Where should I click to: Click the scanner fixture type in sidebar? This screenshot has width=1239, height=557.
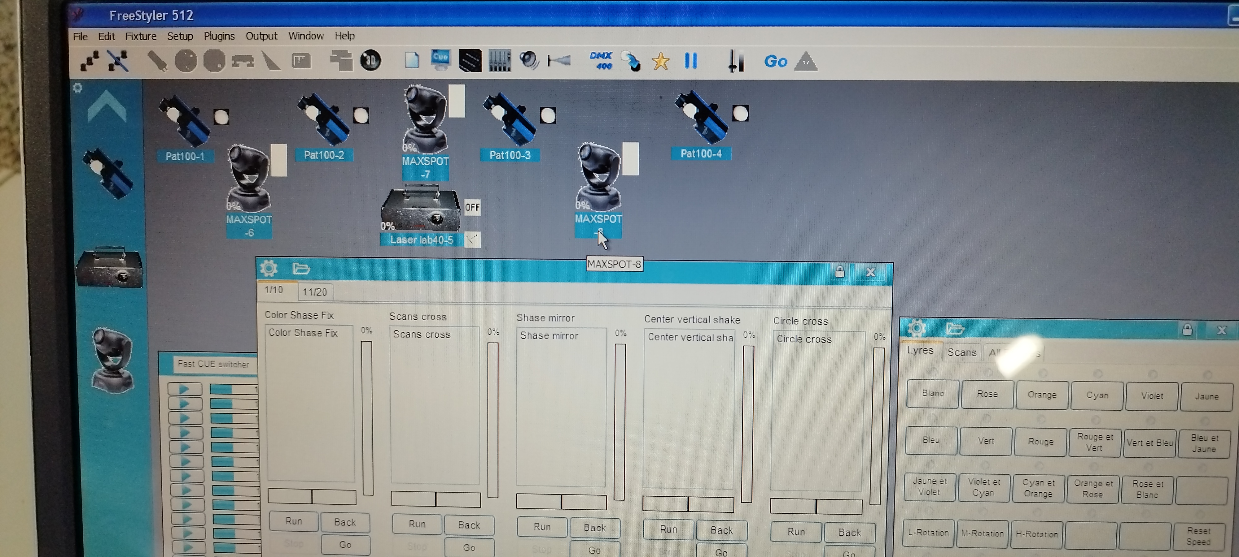pos(108,173)
